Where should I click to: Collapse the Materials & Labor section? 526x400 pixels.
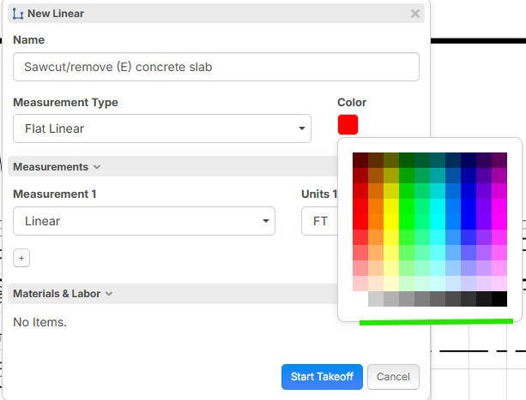click(63, 294)
